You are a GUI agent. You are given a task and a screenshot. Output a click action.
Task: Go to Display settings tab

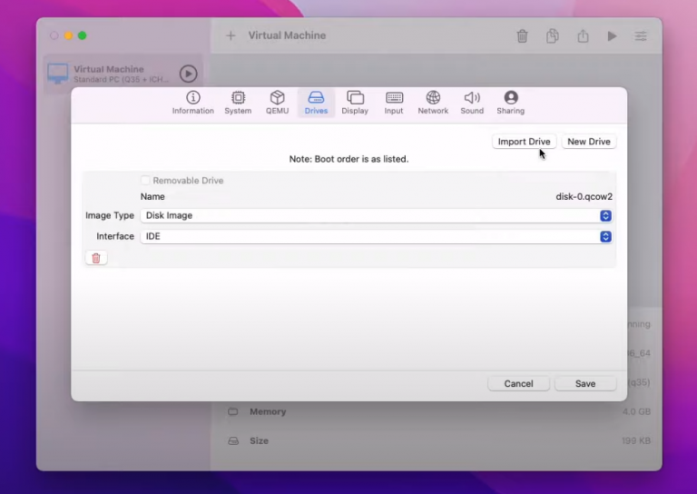pos(355,103)
